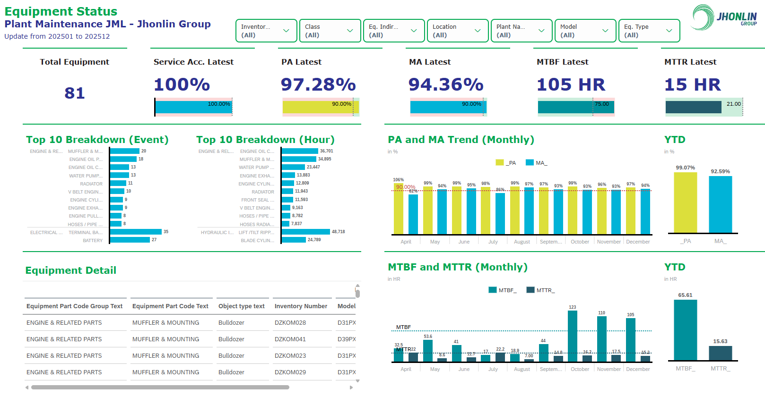This screenshot has width=765, height=396.
Task: Click the YTD _PA bar at 99.07%
Action: point(686,202)
